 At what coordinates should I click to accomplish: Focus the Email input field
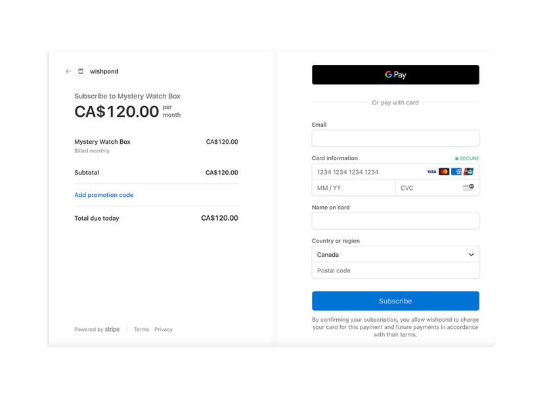click(x=395, y=139)
